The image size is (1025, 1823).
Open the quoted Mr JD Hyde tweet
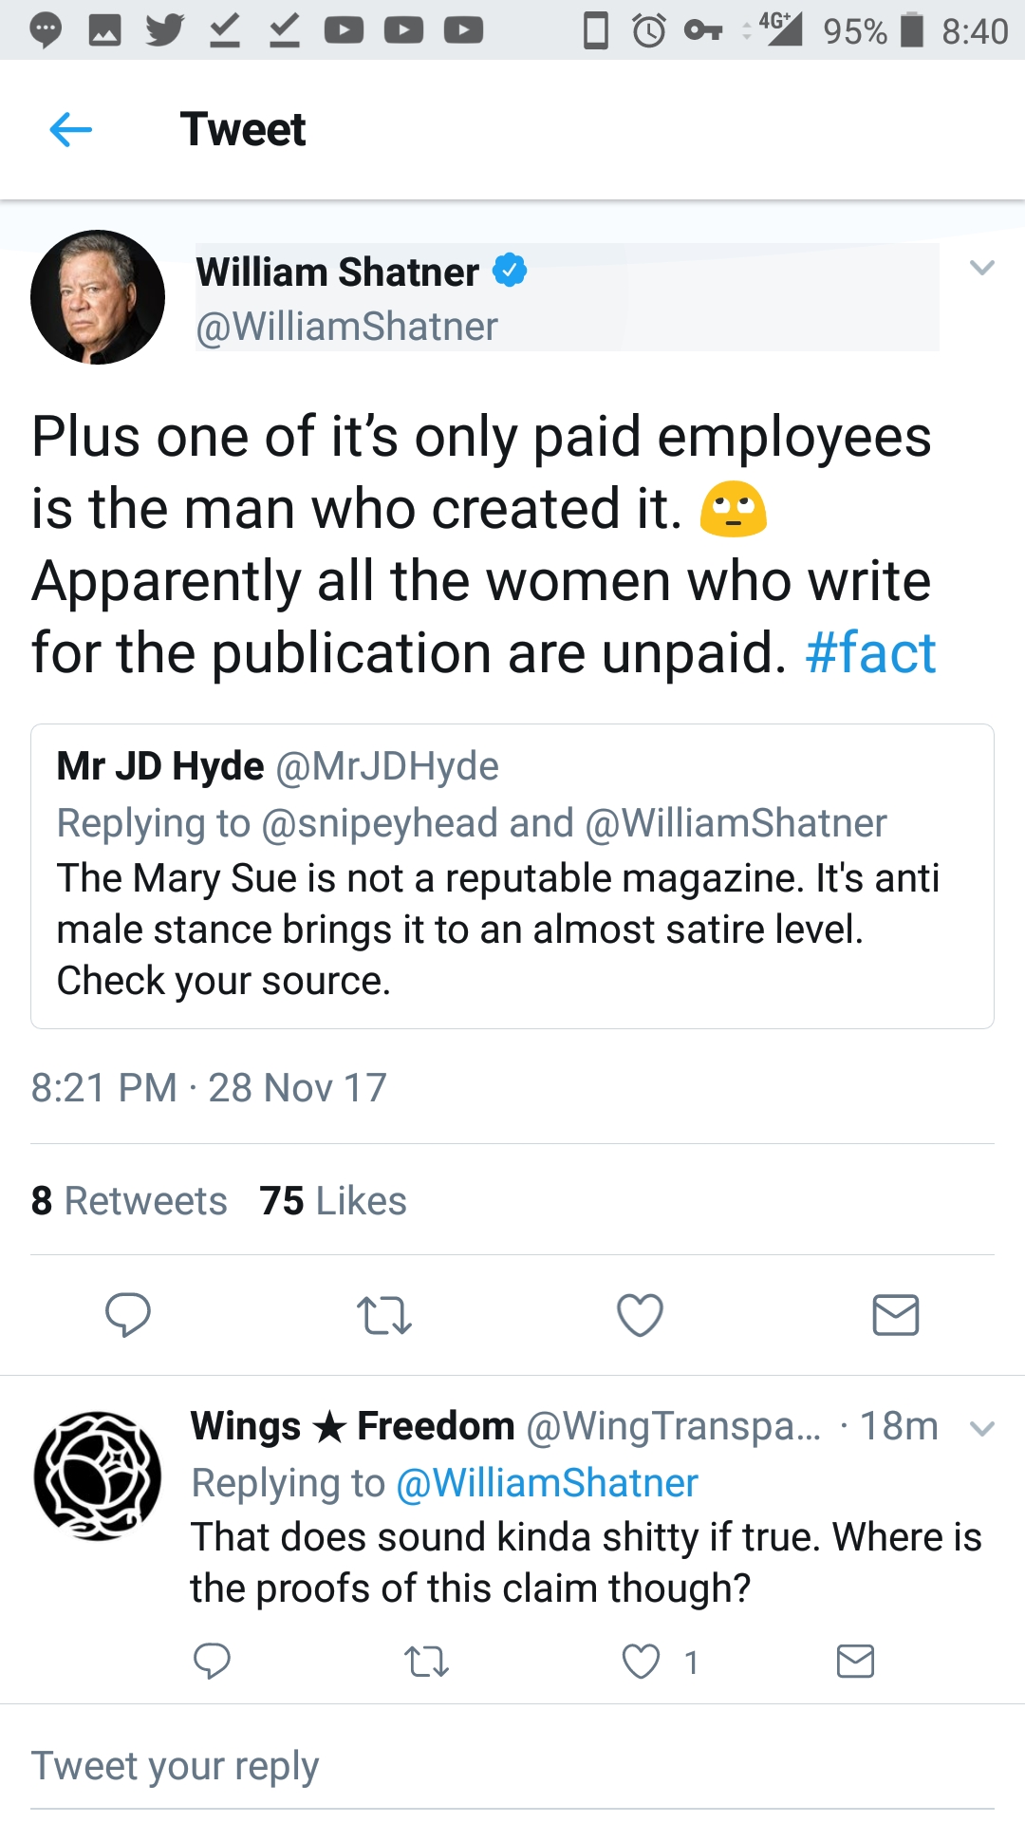click(x=512, y=876)
